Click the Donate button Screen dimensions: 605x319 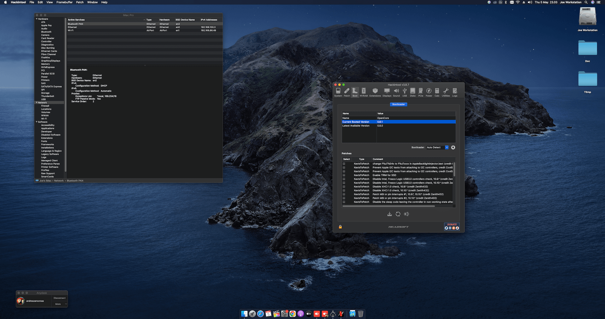[x=452, y=227]
